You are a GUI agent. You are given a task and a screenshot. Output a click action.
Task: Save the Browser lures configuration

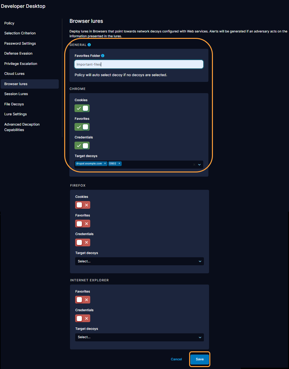click(199, 359)
